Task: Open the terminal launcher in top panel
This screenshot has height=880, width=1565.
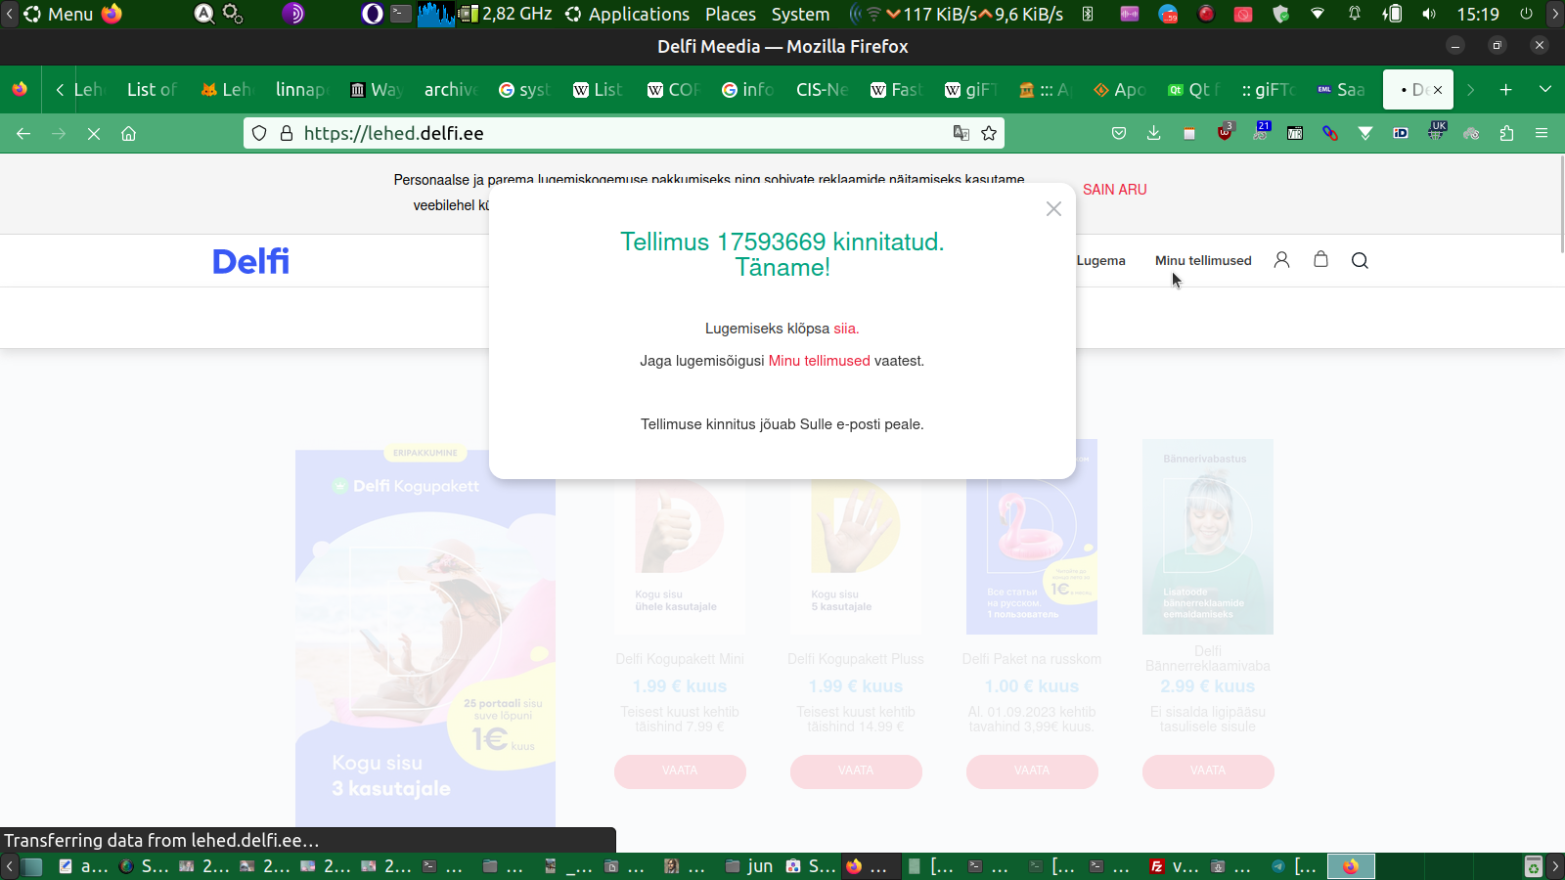Action: [401, 14]
